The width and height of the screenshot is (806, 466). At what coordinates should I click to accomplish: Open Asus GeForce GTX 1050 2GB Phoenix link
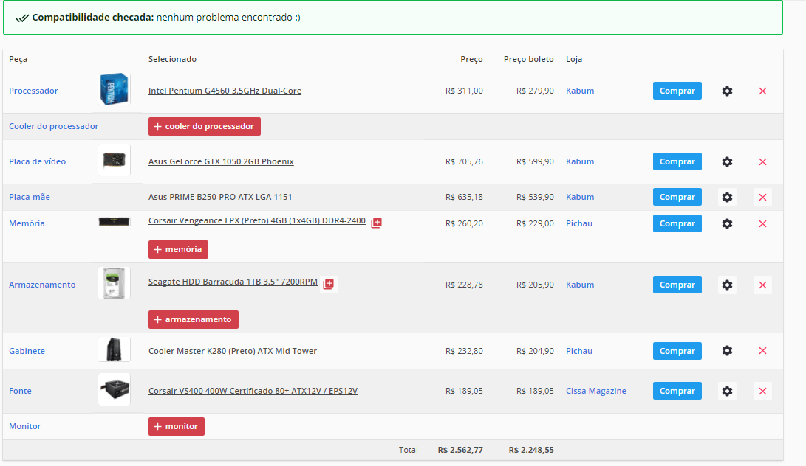(221, 161)
